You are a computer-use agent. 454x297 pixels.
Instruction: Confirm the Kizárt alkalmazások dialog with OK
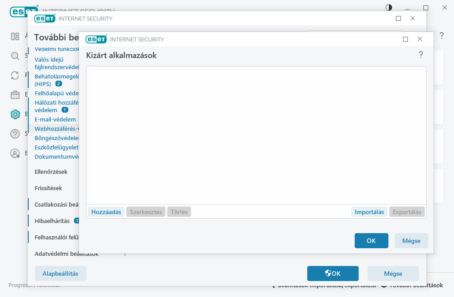coord(372,241)
